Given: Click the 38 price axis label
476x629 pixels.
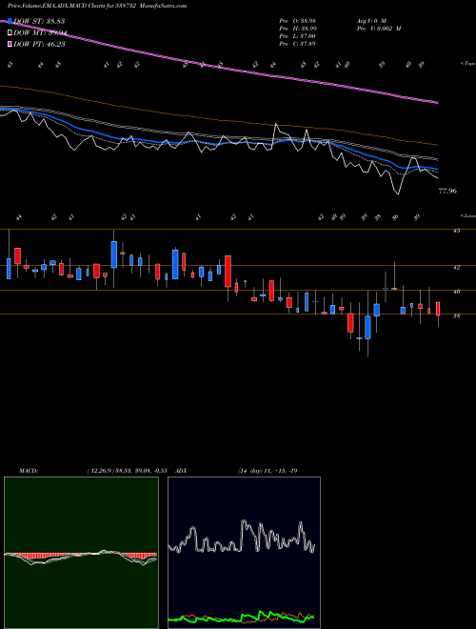Looking at the screenshot, I should coord(456,315).
